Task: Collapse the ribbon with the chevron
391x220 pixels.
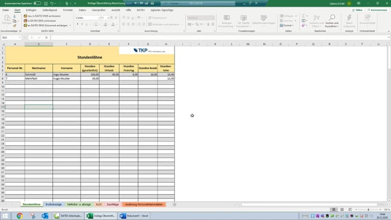Action: point(389,31)
